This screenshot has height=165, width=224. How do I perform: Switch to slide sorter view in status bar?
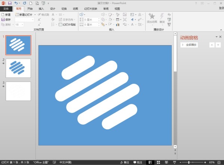158,162
